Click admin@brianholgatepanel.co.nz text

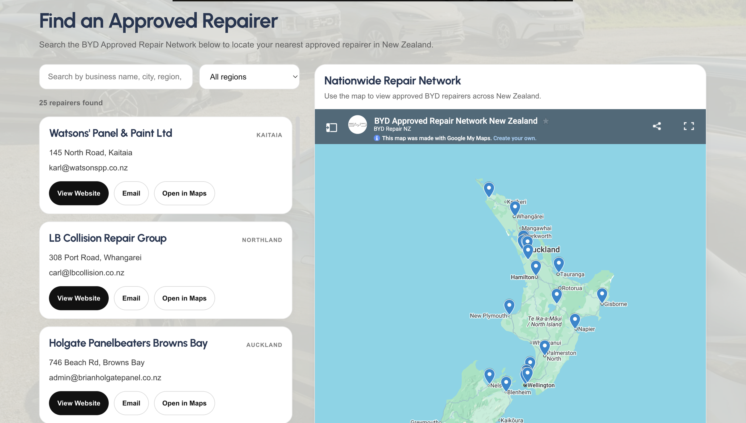tap(105, 378)
